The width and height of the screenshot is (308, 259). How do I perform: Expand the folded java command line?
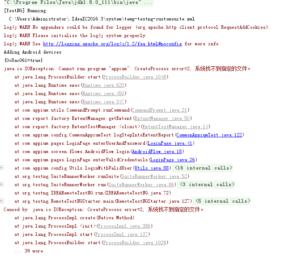pyautogui.click(x=79, y=3)
